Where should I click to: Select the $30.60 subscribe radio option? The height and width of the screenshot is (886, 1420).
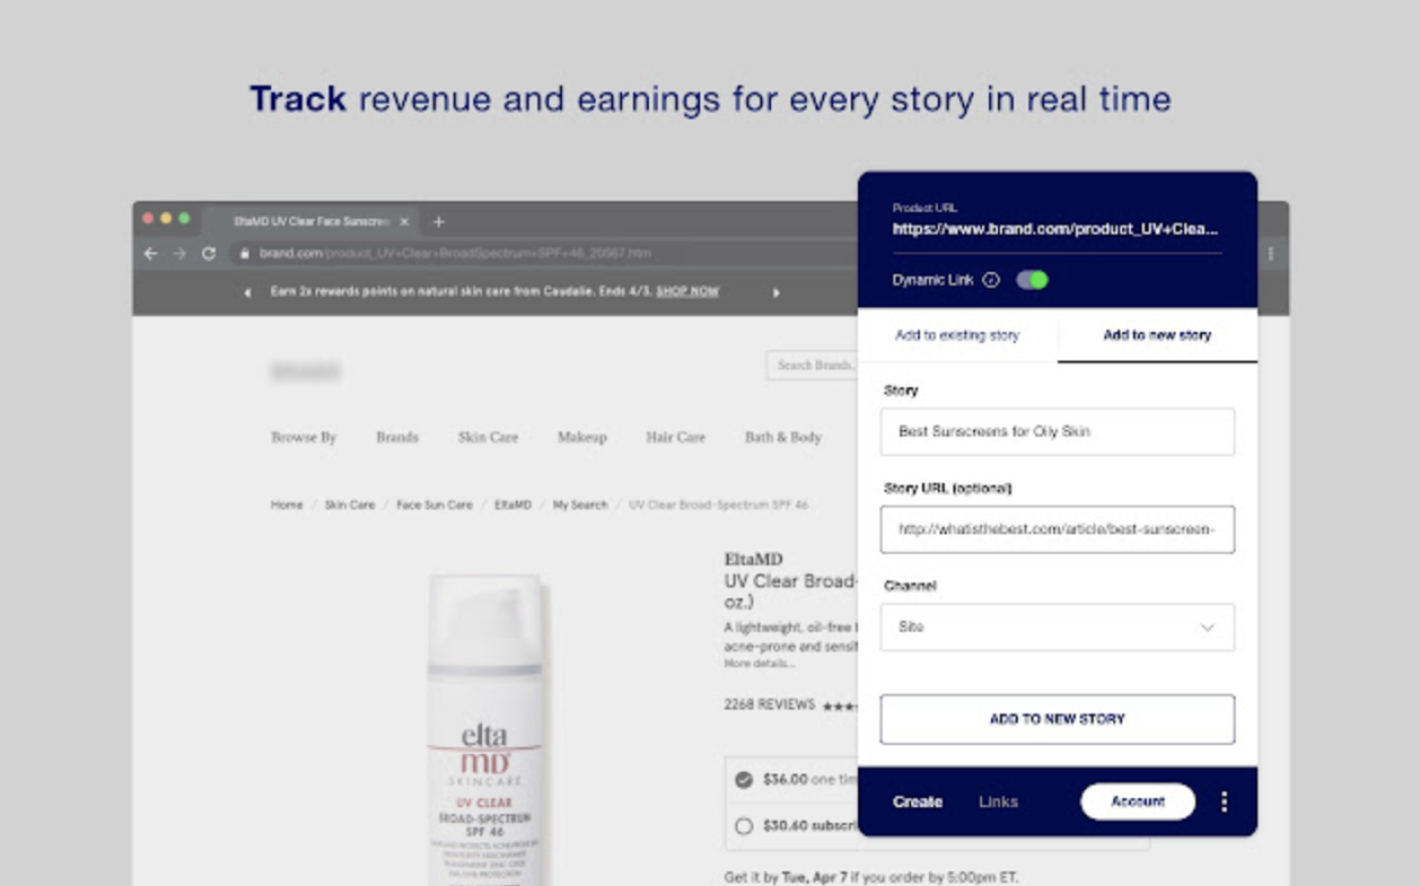[745, 826]
